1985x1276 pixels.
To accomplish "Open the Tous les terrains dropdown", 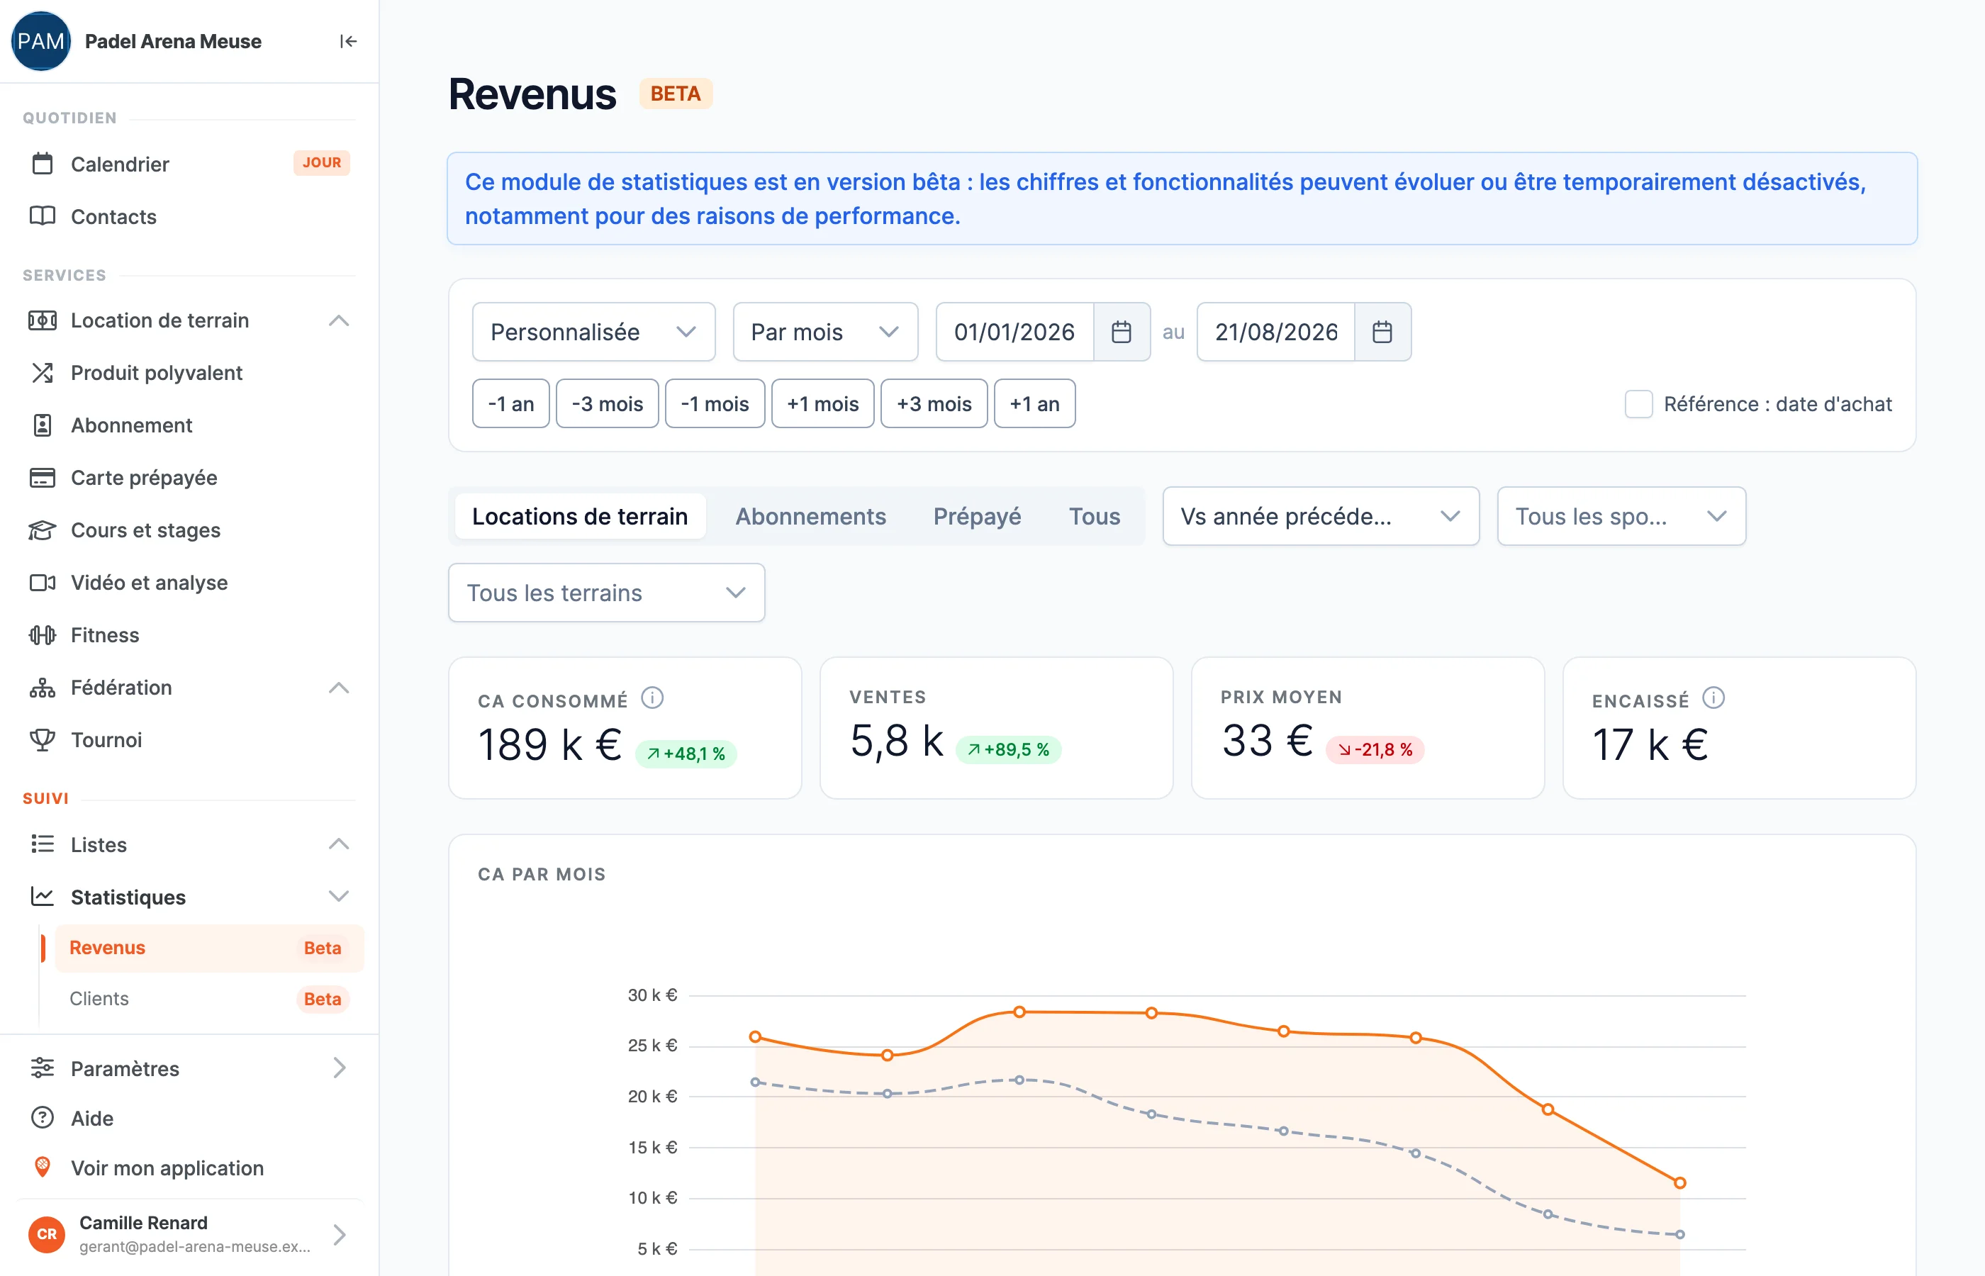I will click(606, 593).
